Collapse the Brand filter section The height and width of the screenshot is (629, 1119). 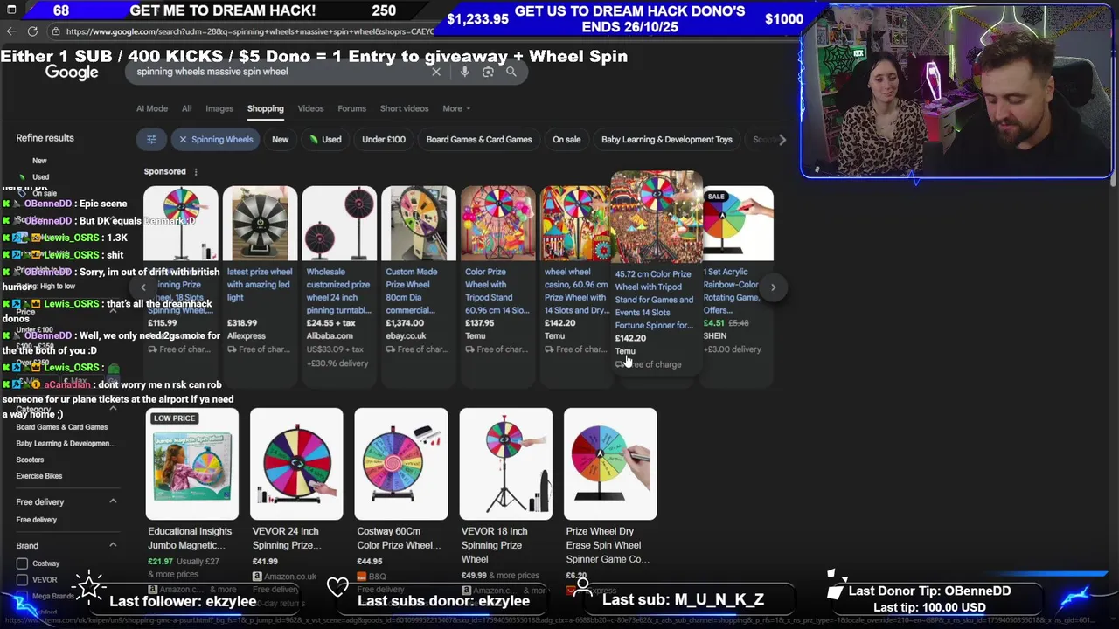[x=113, y=545]
